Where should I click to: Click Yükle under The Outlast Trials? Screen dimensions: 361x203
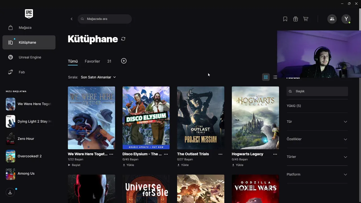click(183, 165)
